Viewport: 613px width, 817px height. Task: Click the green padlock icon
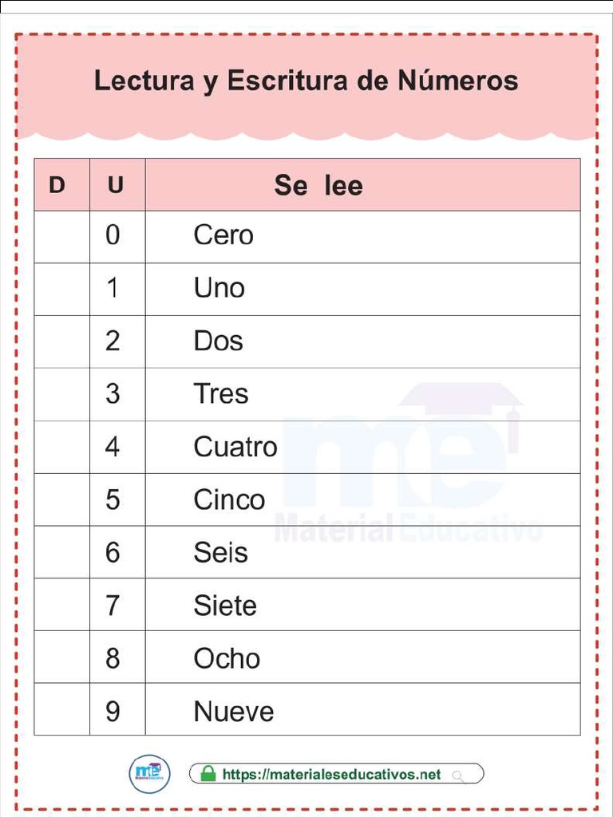coord(208,774)
